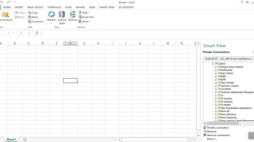The image size is (254, 142).
Task: Click the Undo icon in Smart View ribbon
Action: pos(16,13)
